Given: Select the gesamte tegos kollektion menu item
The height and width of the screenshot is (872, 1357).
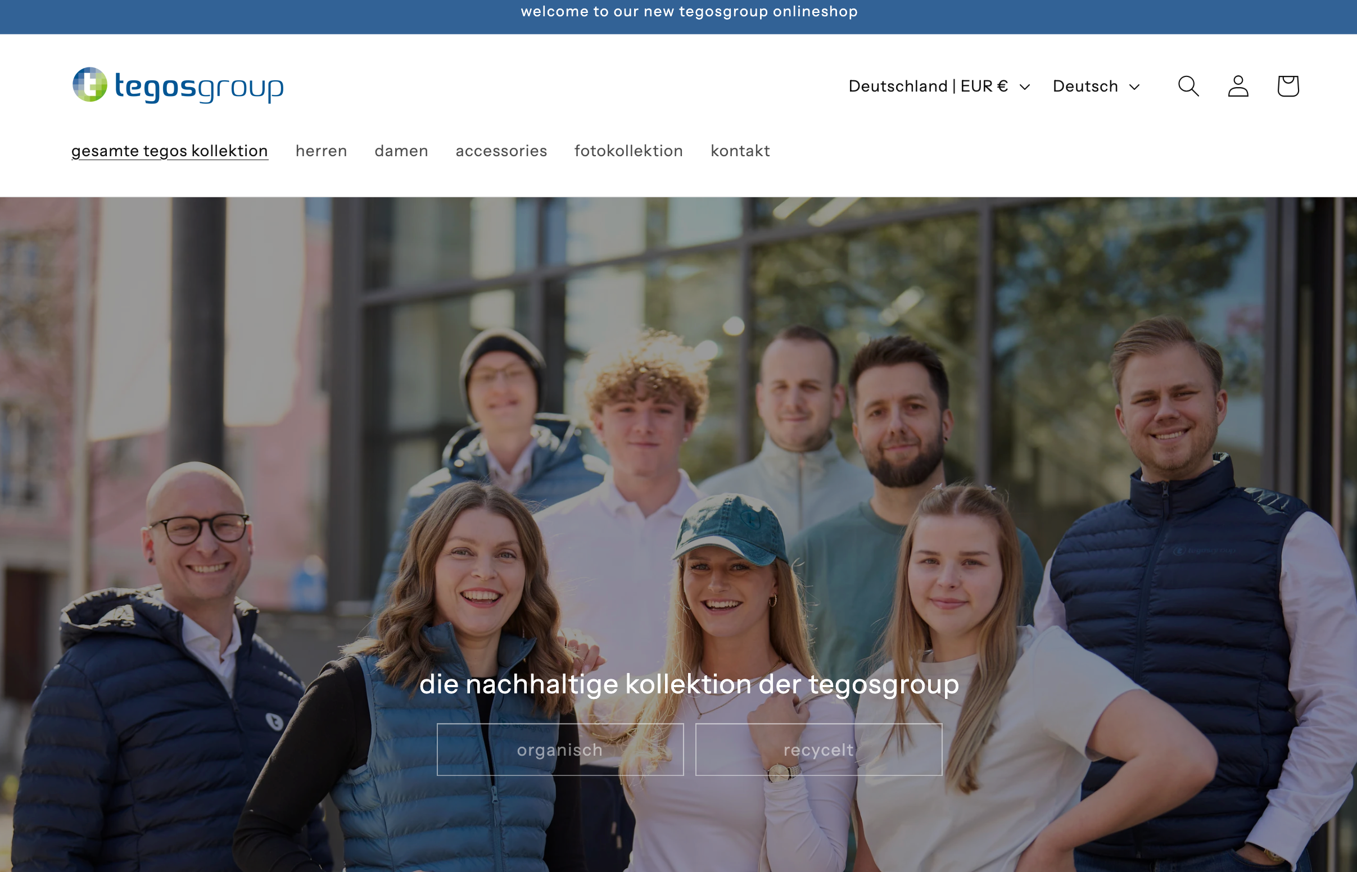Looking at the screenshot, I should coord(169,151).
